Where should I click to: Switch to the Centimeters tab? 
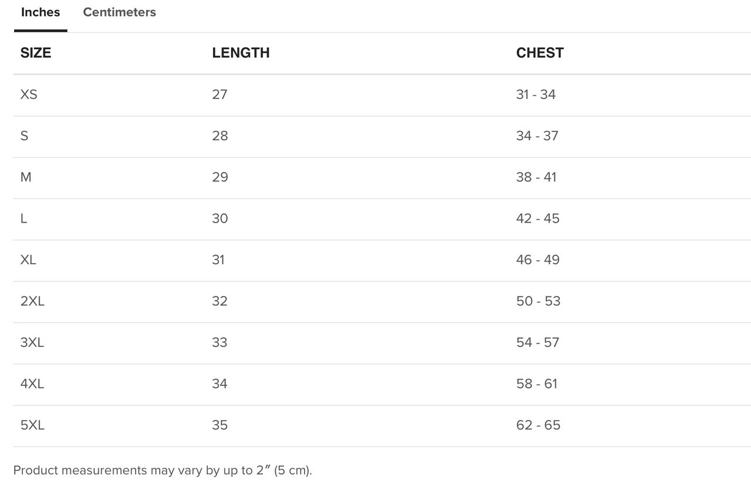[x=120, y=12]
